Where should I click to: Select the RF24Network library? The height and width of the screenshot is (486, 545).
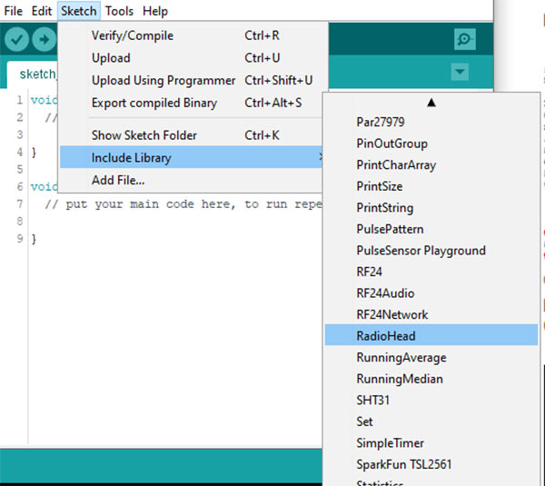pos(392,314)
